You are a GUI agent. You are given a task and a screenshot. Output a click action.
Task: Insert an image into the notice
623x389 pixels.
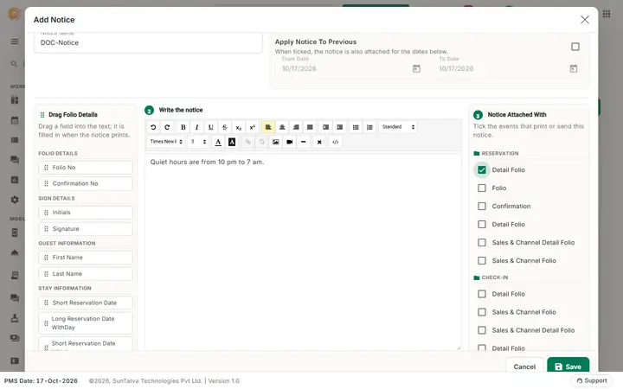click(x=275, y=142)
